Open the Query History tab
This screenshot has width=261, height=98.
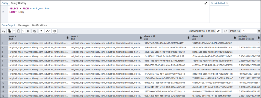tap(18, 3)
